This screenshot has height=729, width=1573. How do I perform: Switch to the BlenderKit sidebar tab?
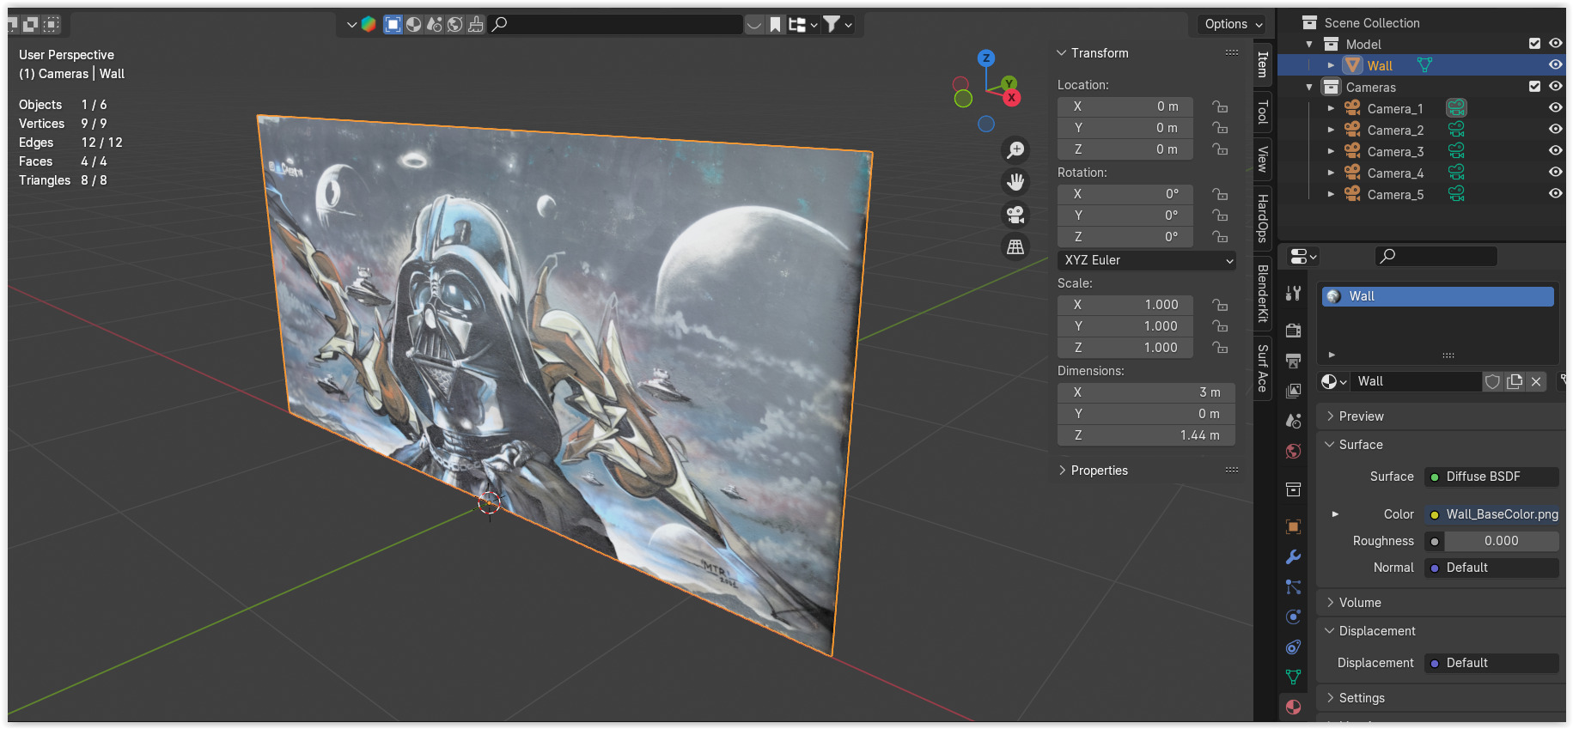click(1263, 294)
